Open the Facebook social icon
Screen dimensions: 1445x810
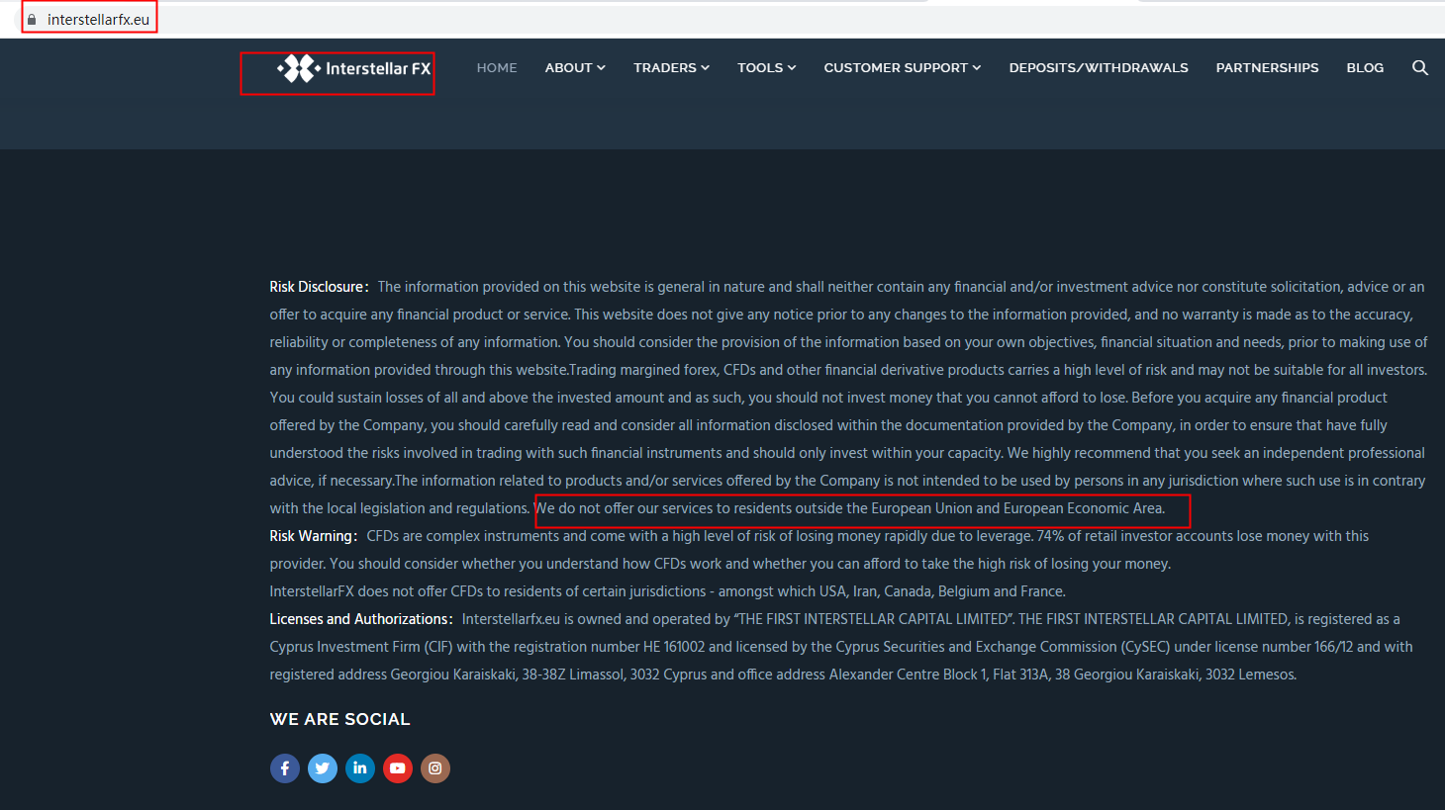285,768
